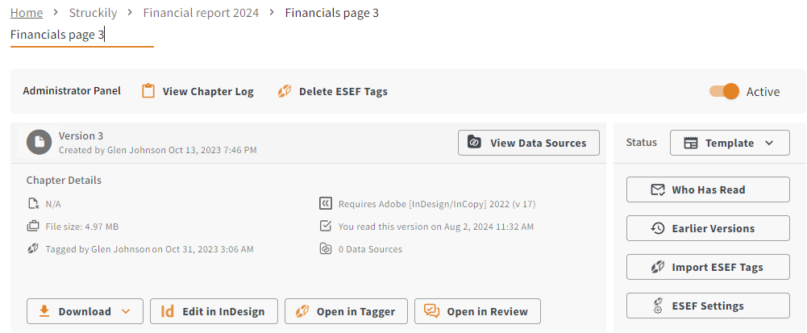
Task: Click the ESEF Settings gear icon
Action: (x=657, y=306)
